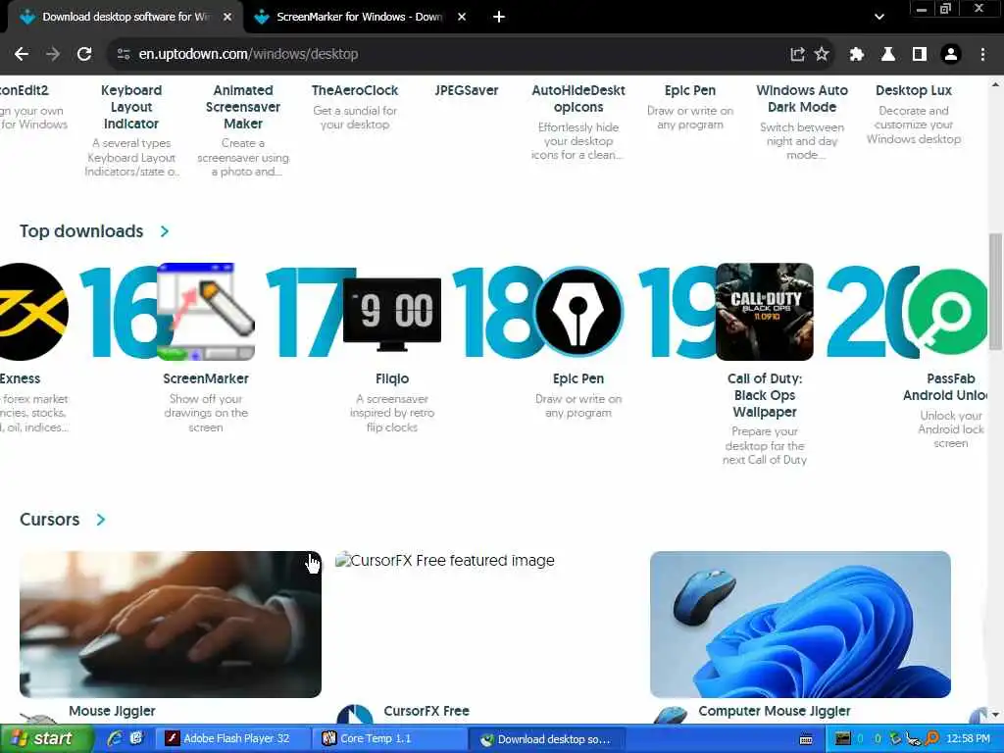Open the tab search dropdown arrow
This screenshot has height=753, width=1004.
879,18
